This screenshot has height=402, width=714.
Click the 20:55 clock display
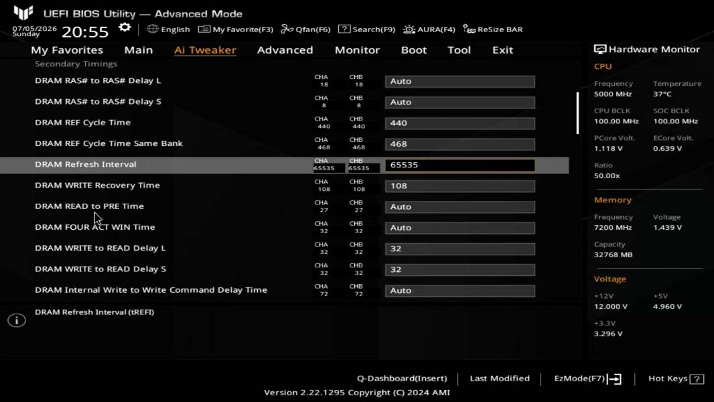click(85, 32)
